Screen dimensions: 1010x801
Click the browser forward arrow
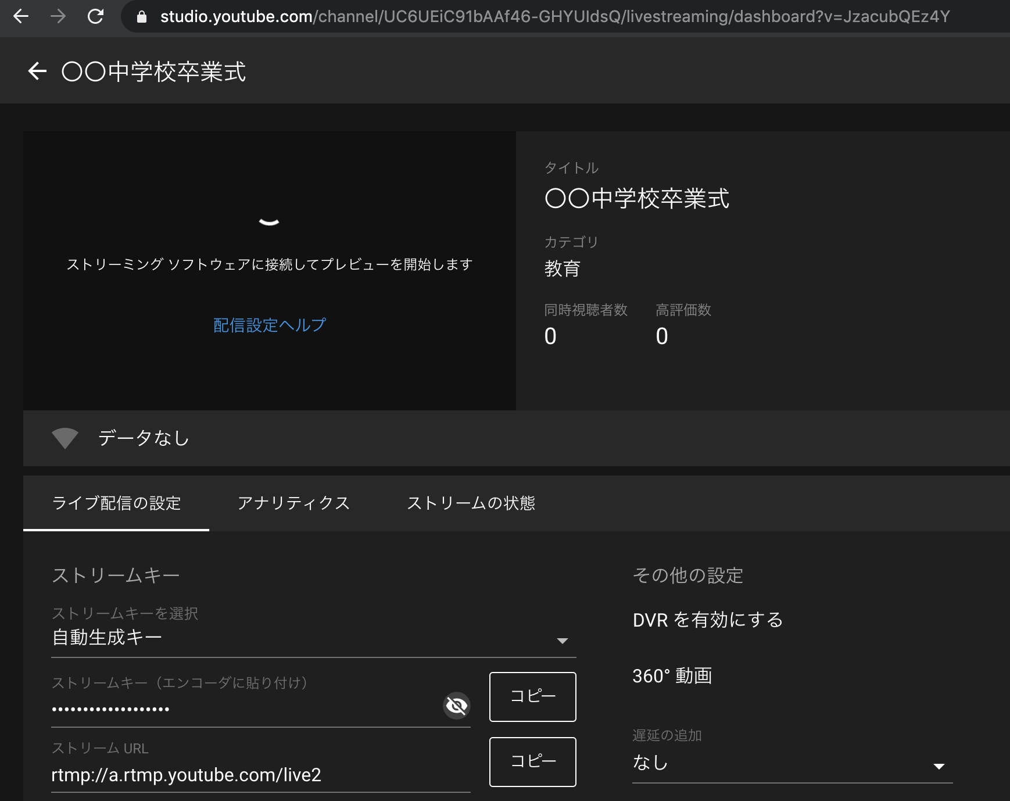[x=58, y=16]
